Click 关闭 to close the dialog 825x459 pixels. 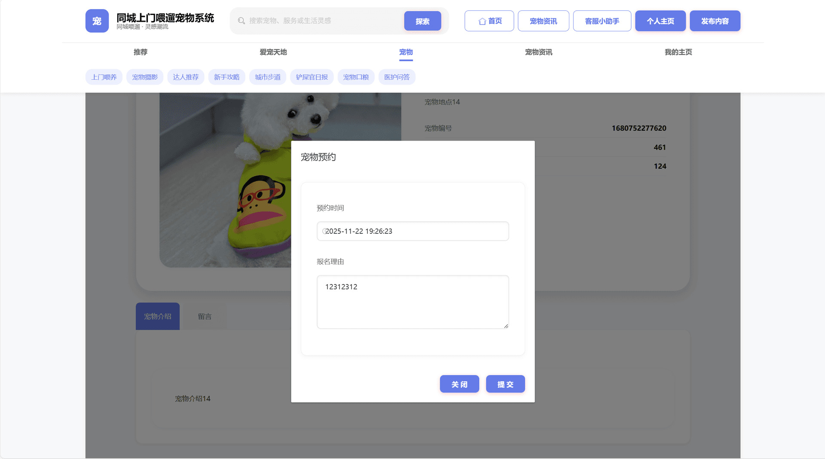(x=459, y=384)
